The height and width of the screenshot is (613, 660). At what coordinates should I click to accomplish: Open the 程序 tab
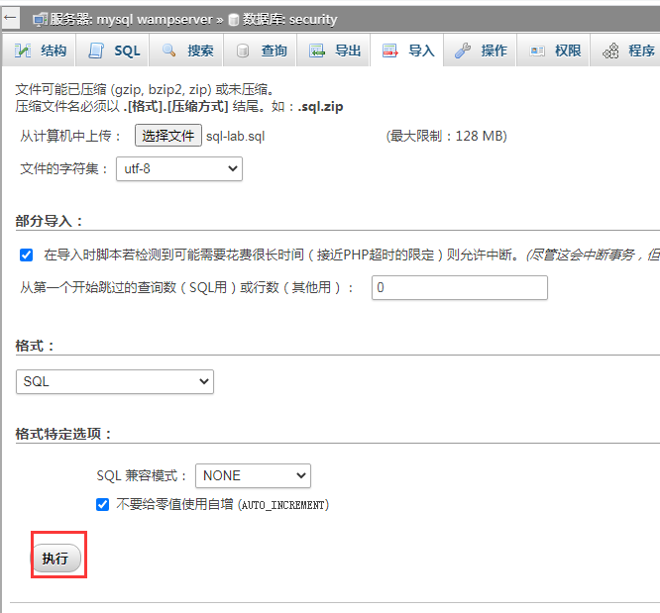627,51
